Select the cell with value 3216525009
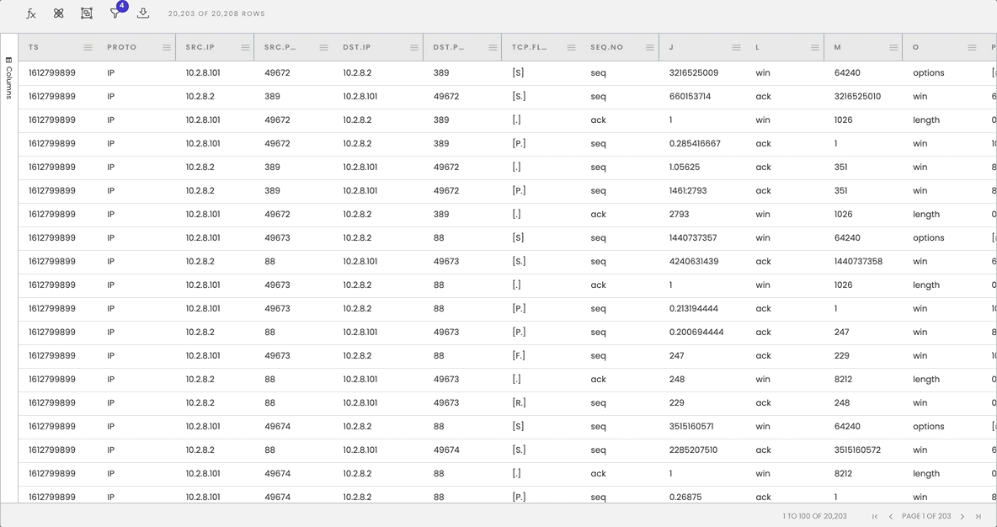 (x=694, y=73)
